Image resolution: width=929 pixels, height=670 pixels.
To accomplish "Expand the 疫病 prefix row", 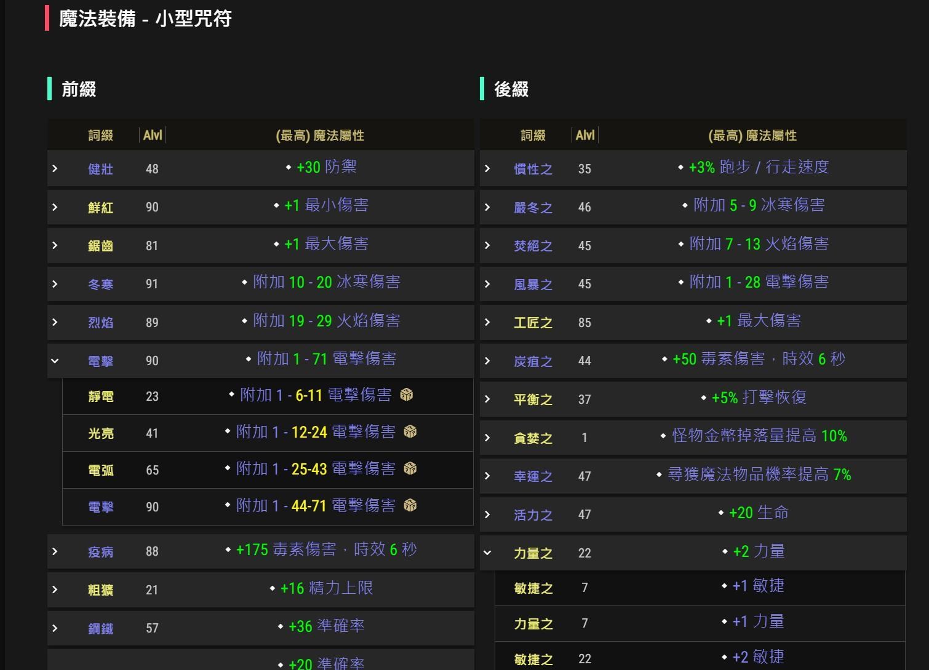I will point(55,551).
